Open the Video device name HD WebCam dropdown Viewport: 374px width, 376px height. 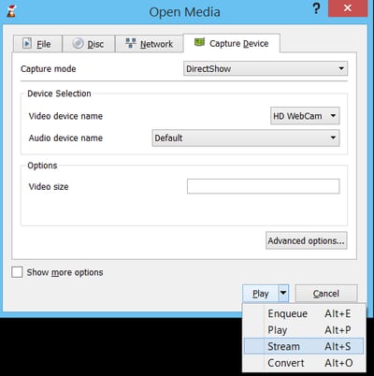tap(305, 116)
